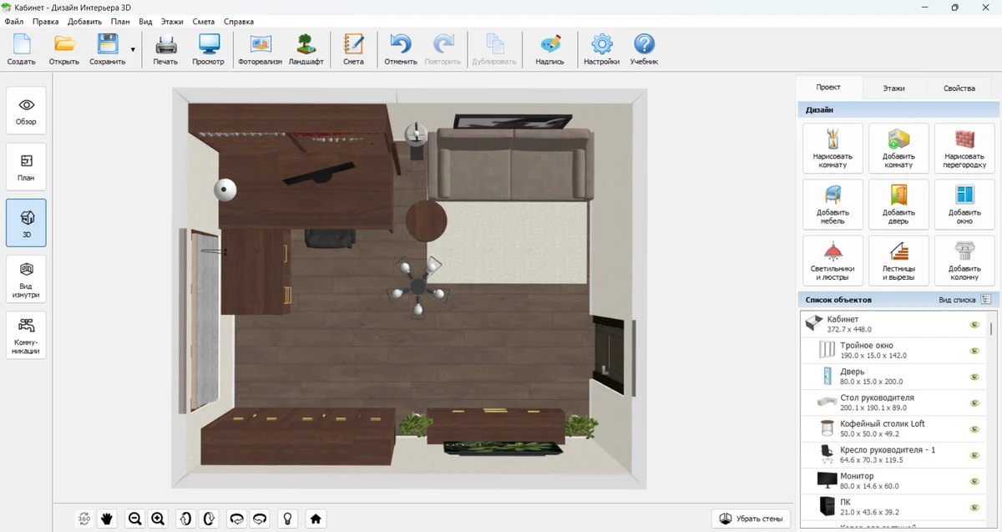The height and width of the screenshot is (532, 1002).
Task: Open the dropdown arrow next to Сохранить
Action: 133,50
